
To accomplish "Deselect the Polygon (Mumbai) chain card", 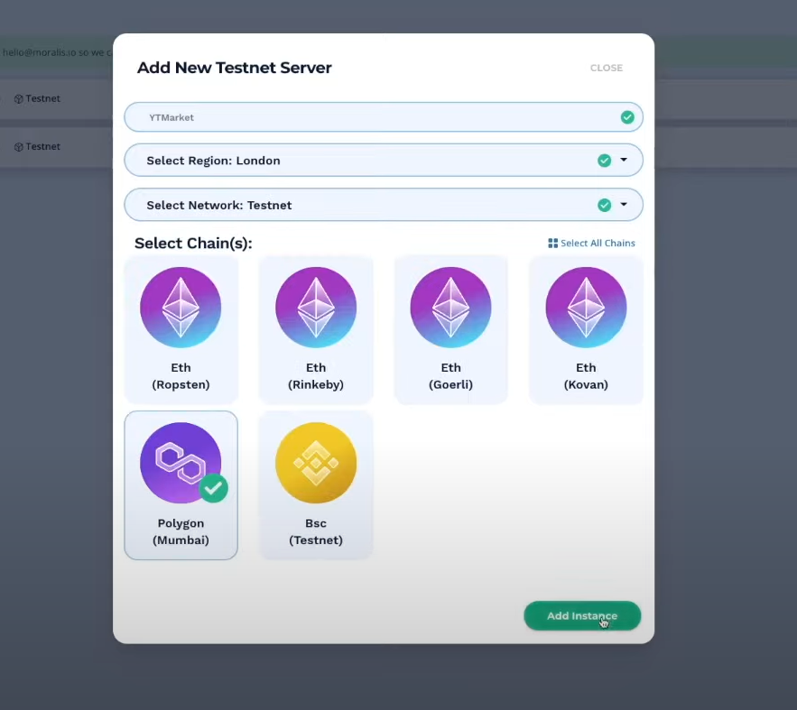I will (x=181, y=485).
